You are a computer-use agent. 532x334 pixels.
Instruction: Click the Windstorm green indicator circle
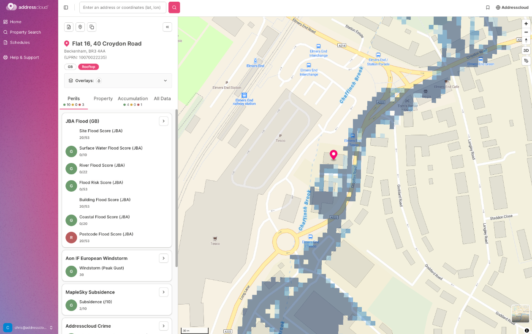[71, 272]
